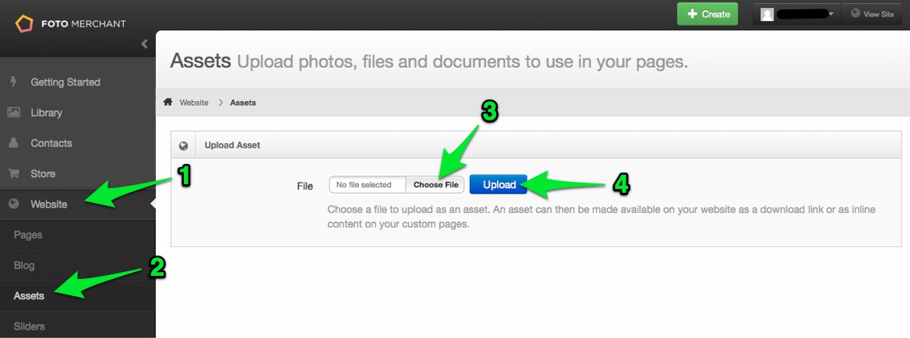
Task: Click the user avatar icon
Action: 767,15
